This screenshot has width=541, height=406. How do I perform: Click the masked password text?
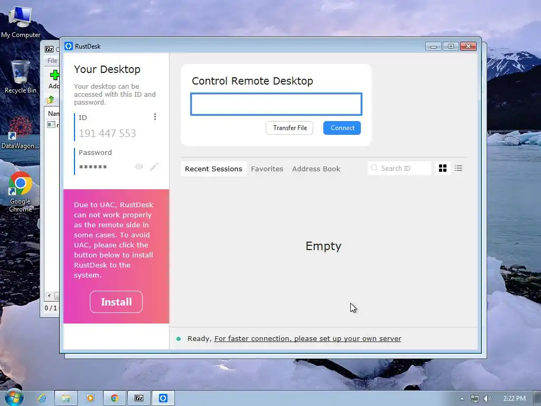[93, 167]
